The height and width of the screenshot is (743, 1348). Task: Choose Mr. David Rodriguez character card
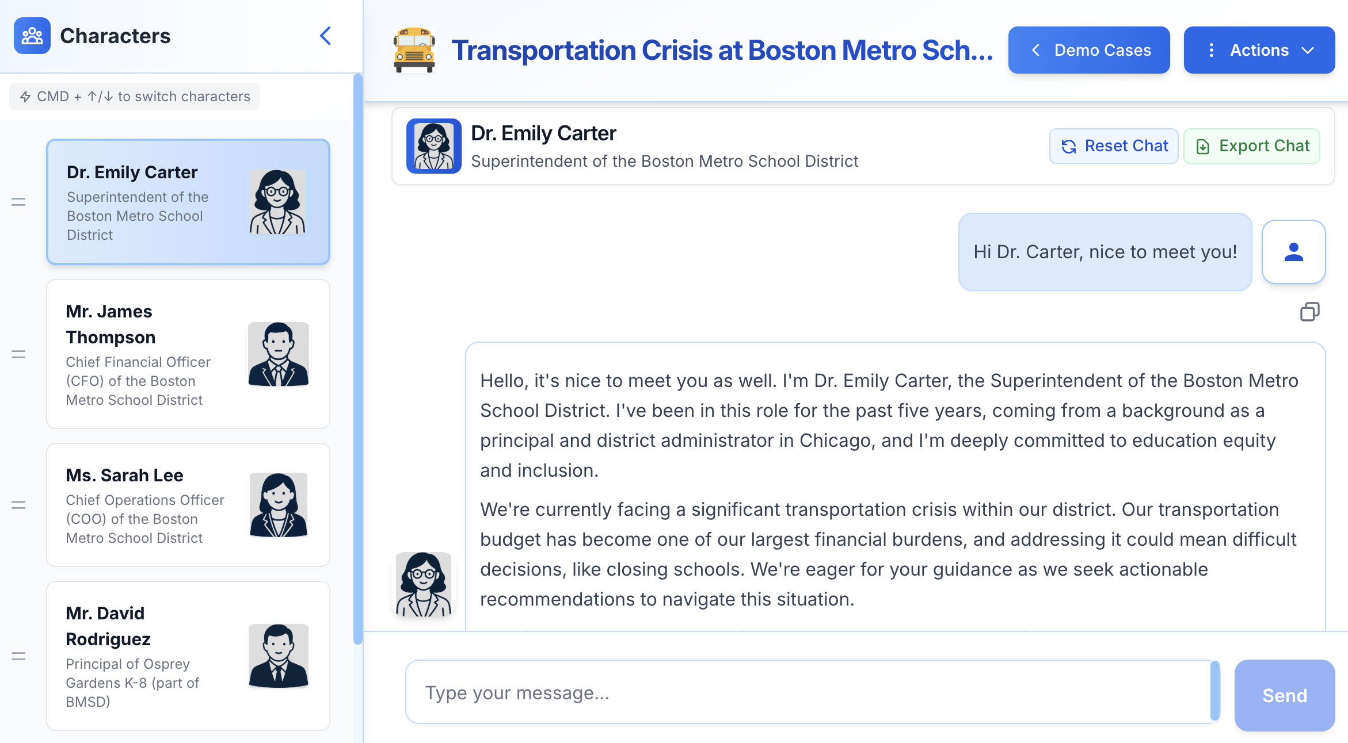point(188,656)
